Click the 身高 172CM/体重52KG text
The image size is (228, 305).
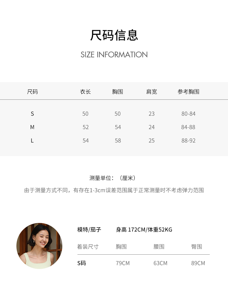144,230
